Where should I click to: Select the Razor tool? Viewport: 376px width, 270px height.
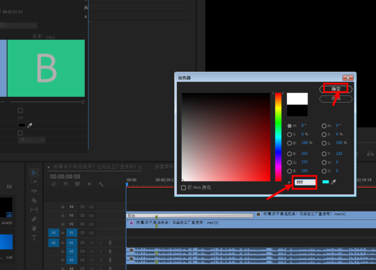tap(34, 200)
